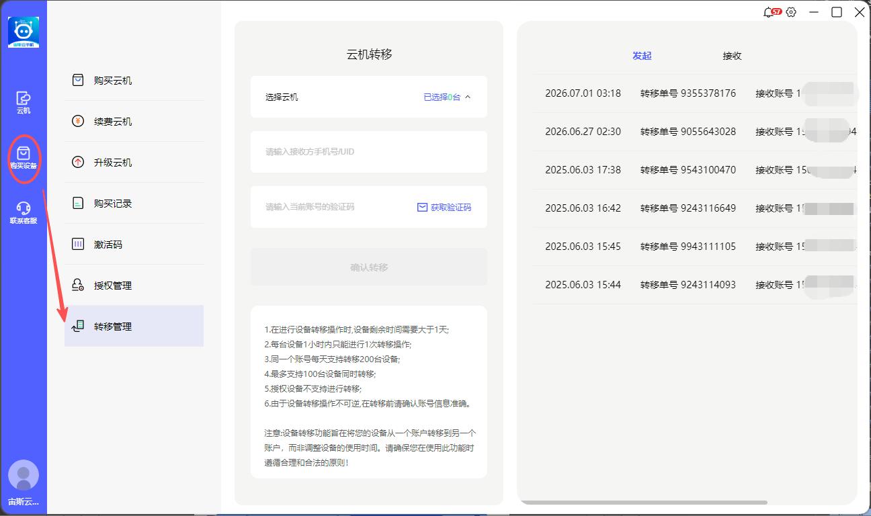Click the 确认转移 button

pos(369,267)
